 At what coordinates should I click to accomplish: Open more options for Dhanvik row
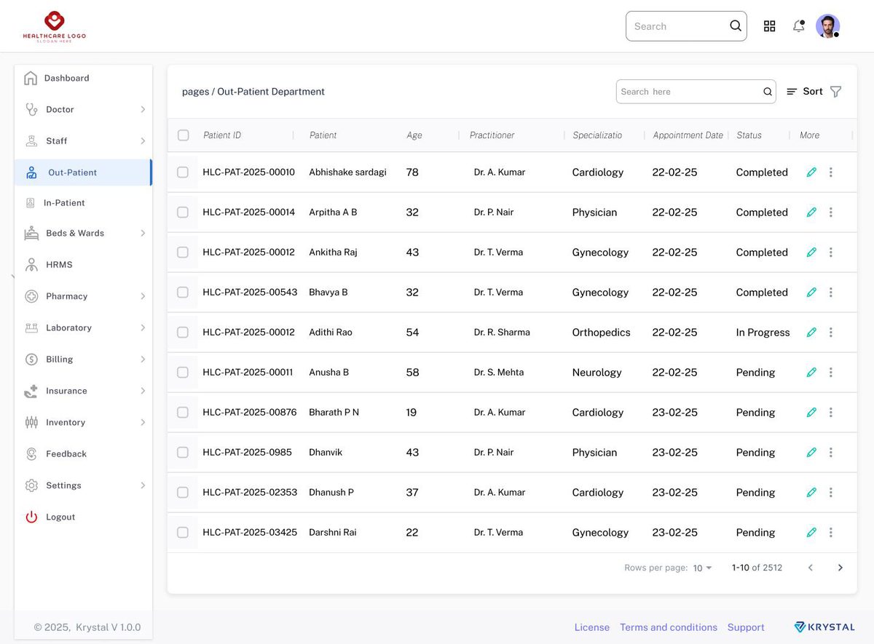(x=831, y=453)
